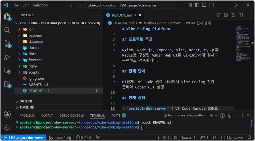Screen dimensions: 255x141
Task: Switch to the PROBLEMS panel tab
Action: (27, 116)
